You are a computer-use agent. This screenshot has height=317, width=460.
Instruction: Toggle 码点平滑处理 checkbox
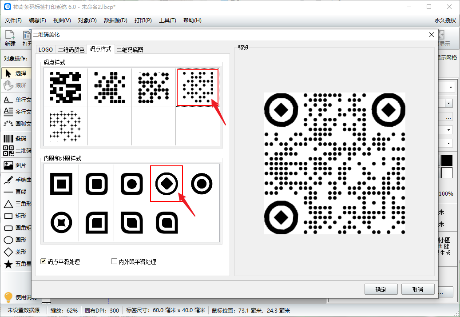(43, 261)
